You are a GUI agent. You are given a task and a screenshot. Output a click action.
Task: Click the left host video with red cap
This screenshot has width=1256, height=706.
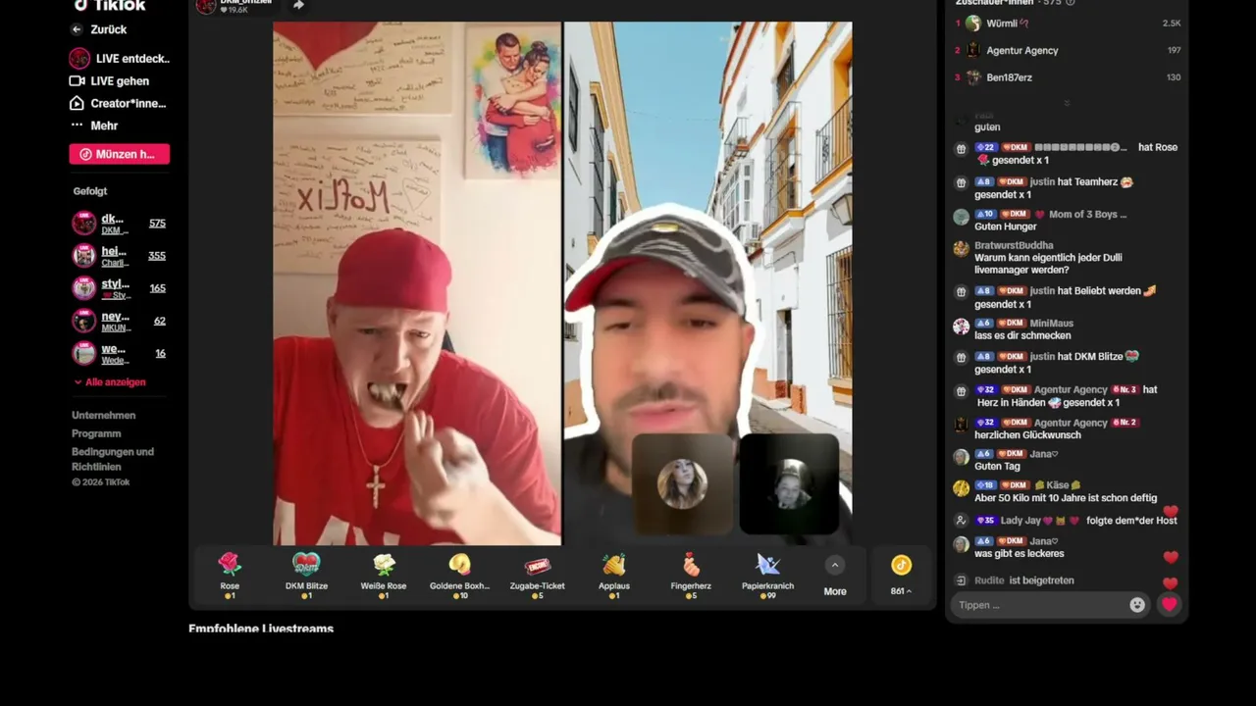(x=417, y=283)
